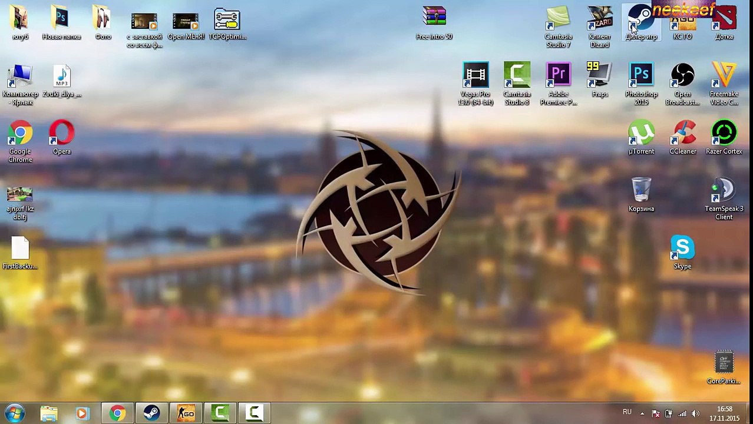
Task: Select the Zvuki_dlya MP3 file
Action: (61, 81)
